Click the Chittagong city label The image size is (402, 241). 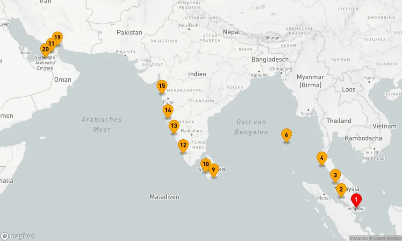tap(281, 69)
